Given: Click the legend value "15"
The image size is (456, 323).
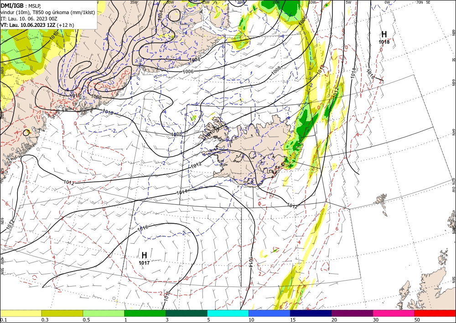Looking at the screenshot, I should pos(293,320).
